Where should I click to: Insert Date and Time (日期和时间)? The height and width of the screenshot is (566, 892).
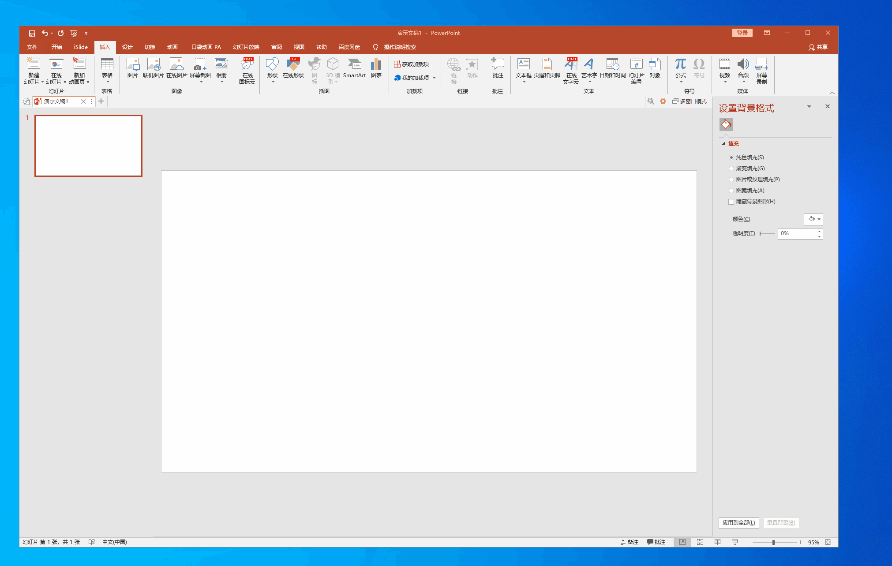(x=613, y=68)
